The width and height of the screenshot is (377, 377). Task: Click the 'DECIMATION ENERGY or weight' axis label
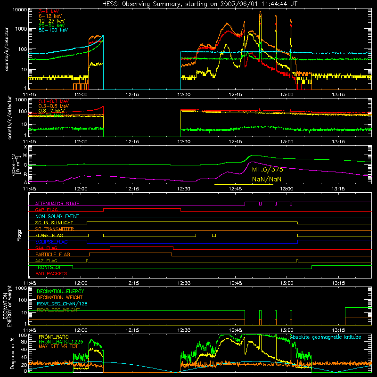pos(7,306)
